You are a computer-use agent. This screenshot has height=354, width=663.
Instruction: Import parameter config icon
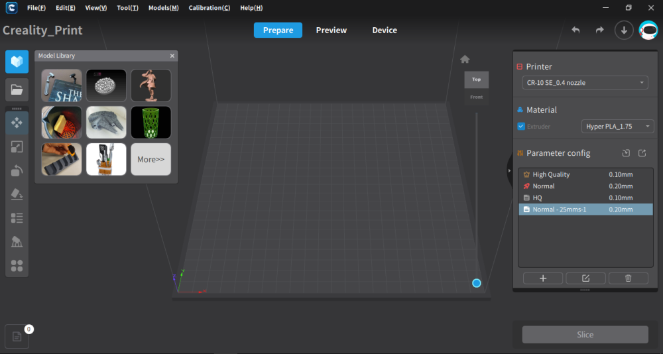coord(627,153)
